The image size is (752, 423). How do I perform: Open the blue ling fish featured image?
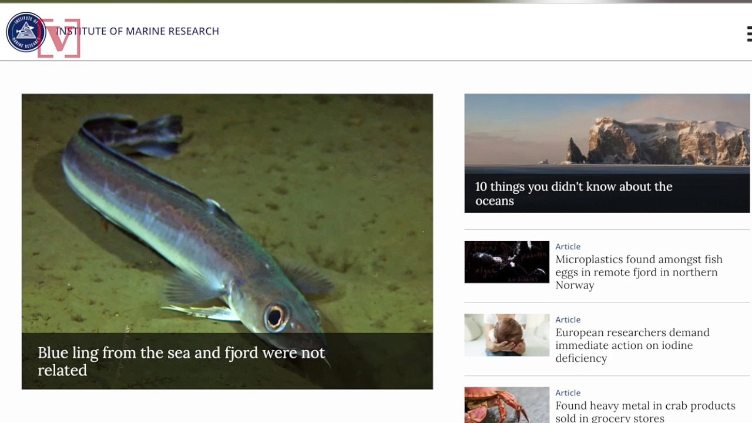click(x=227, y=241)
